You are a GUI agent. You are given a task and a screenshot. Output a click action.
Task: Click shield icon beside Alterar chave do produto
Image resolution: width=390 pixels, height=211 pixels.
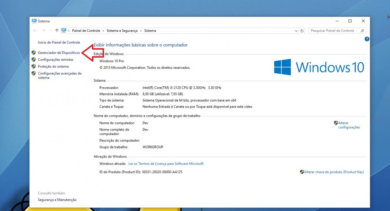302,172
